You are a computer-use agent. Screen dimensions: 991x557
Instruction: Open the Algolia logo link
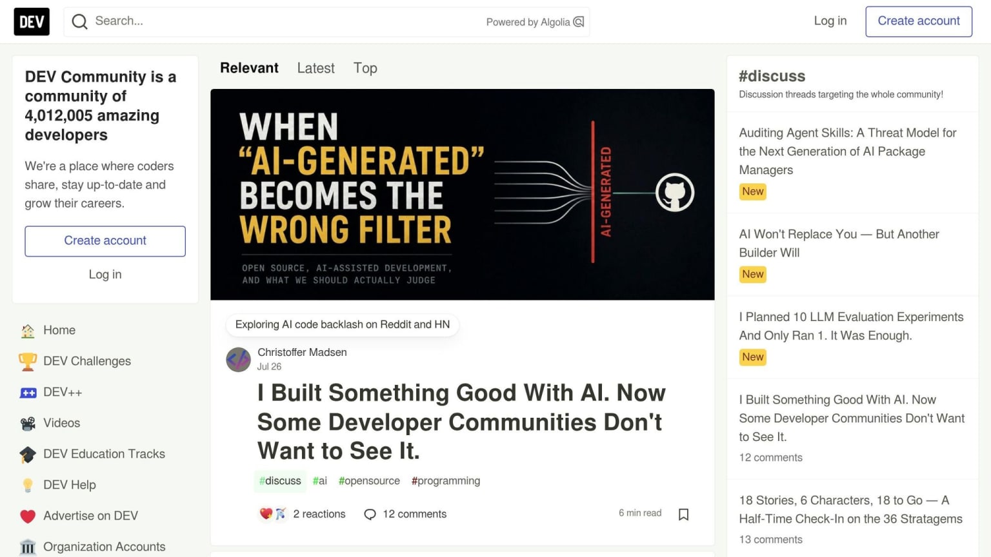[x=579, y=22]
